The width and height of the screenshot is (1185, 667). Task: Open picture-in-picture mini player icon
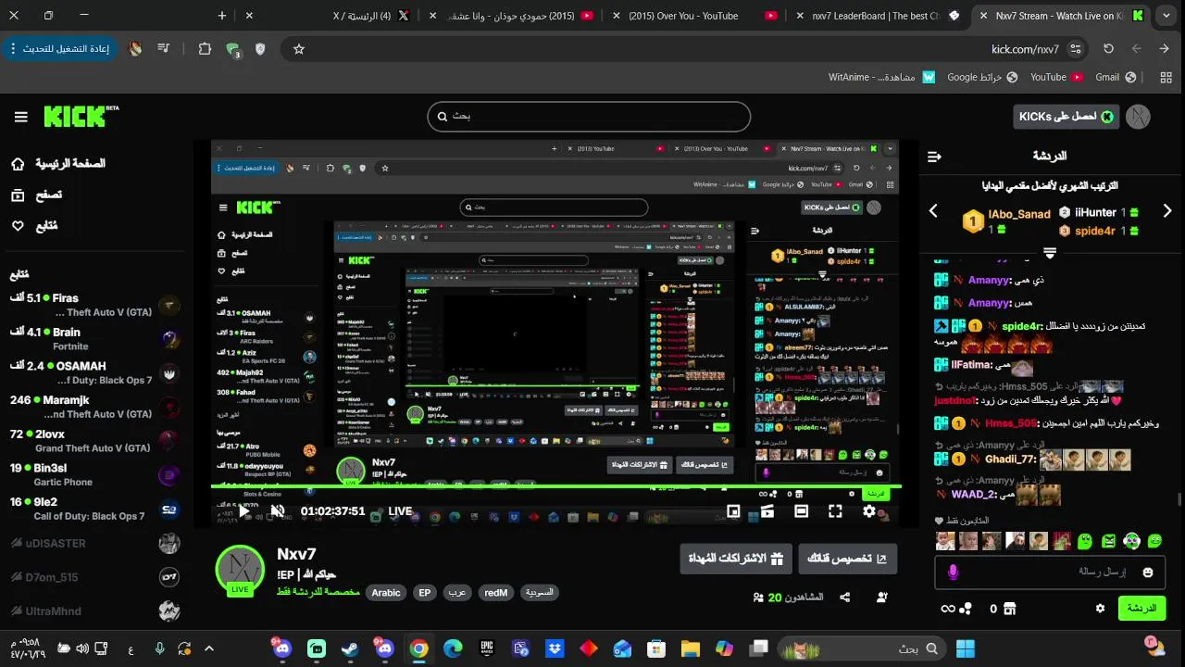[x=733, y=510]
